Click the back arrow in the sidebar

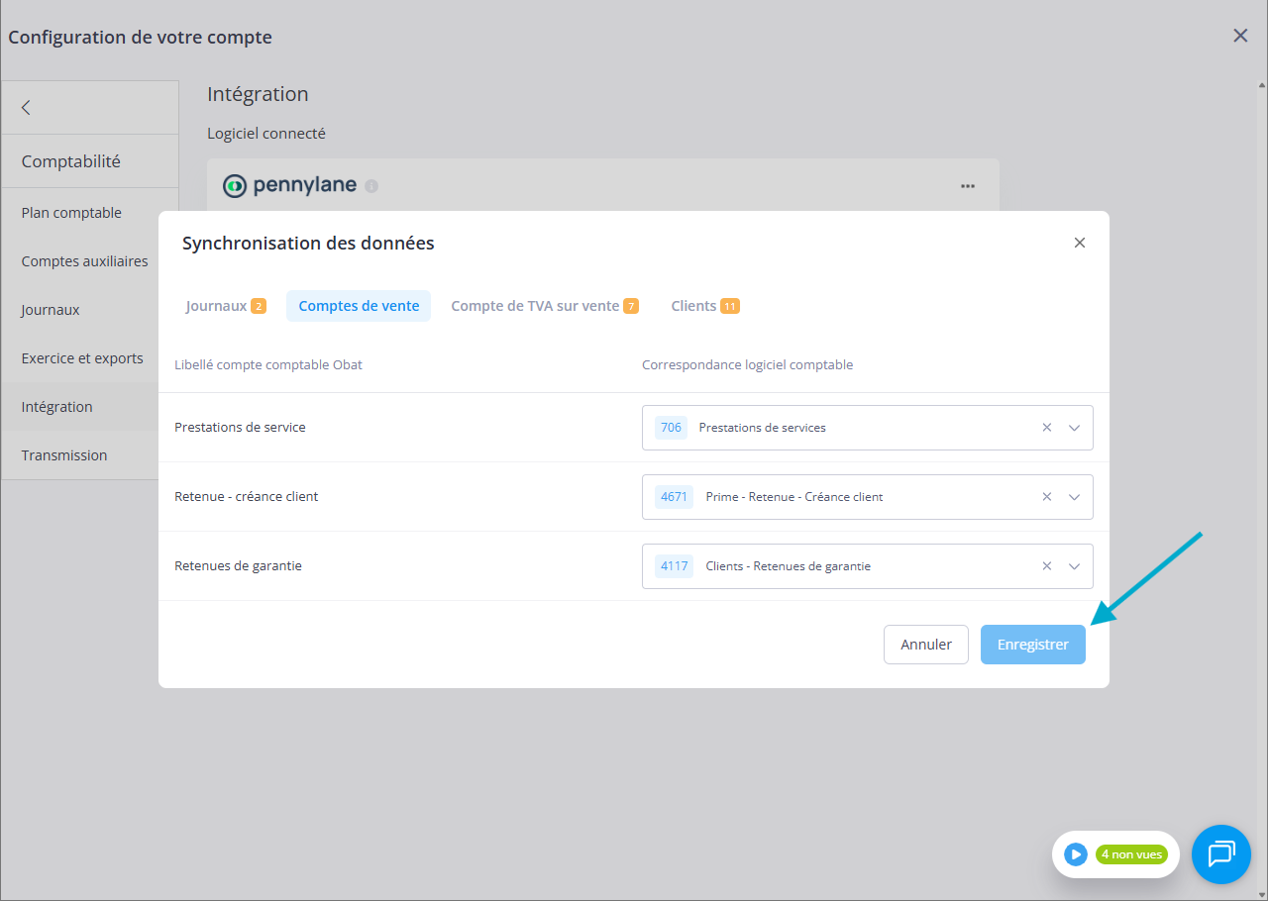(x=26, y=108)
